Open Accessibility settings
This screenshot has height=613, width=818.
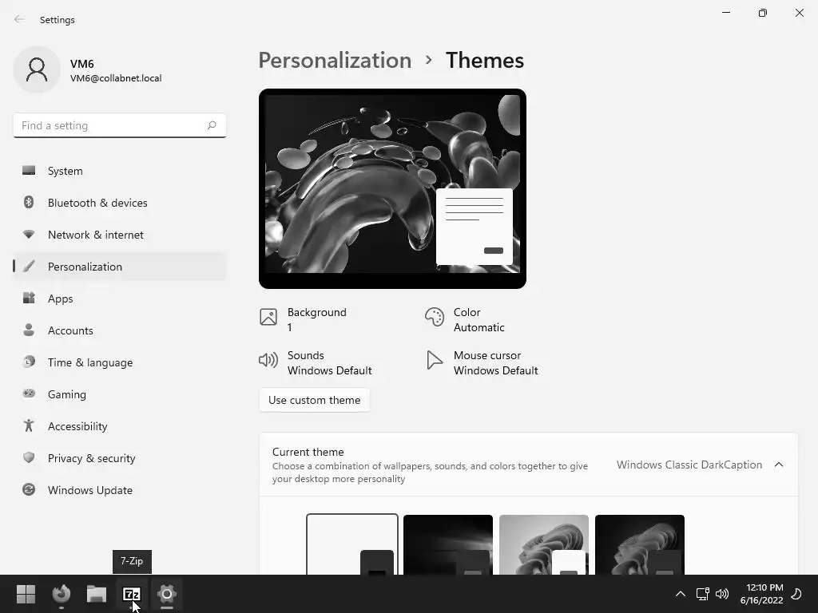[120, 426]
